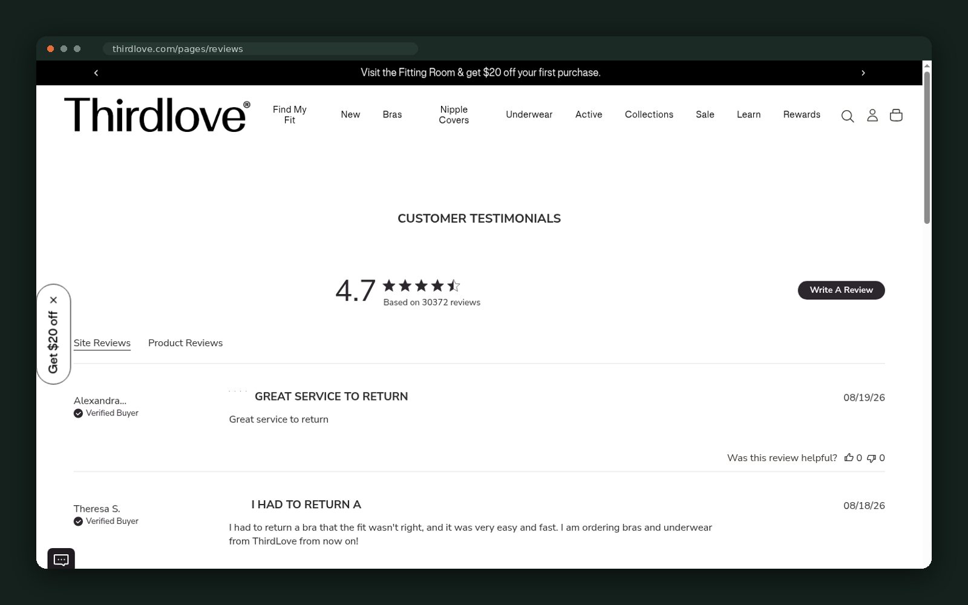The image size is (968, 605).
Task: Thumbs up Alexandra's review
Action: coord(849,458)
